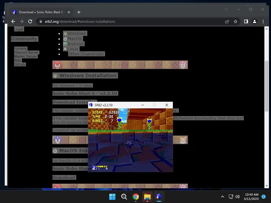Click the Windows Installation heading
This screenshot has width=271, height=203.
click(85, 75)
